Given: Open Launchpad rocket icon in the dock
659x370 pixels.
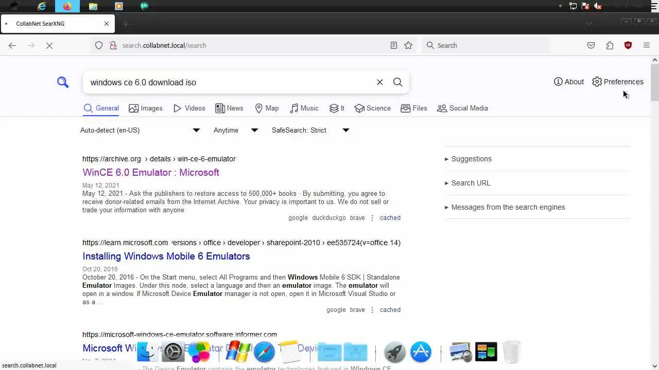Looking at the screenshot, I should [395, 352].
